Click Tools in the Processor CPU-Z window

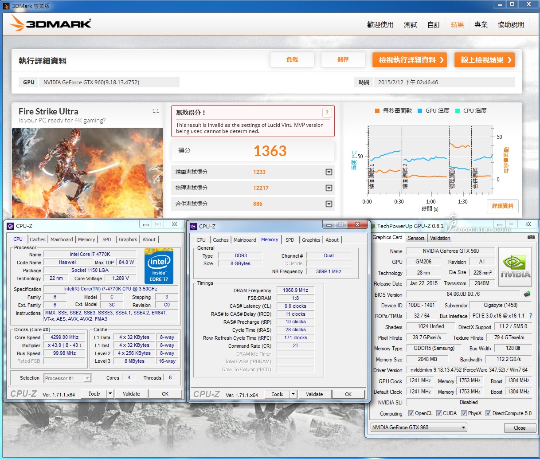(94, 394)
